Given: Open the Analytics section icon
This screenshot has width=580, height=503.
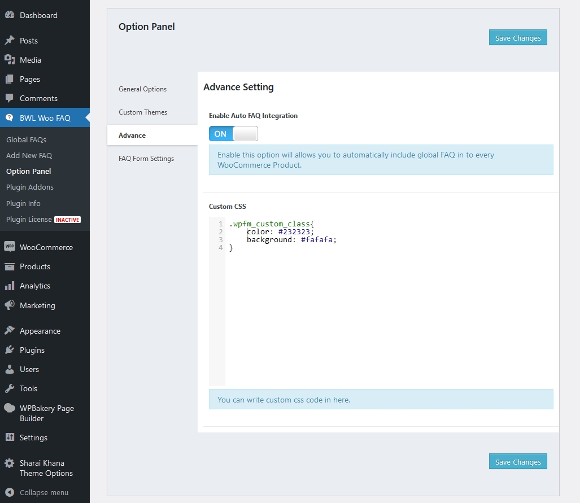Looking at the screenshot, I should click(10, 286).
